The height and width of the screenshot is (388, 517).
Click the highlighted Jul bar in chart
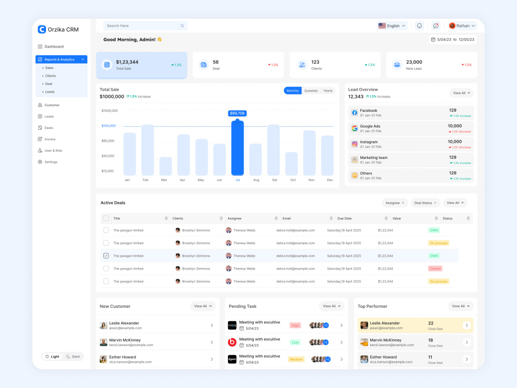[x=237, y=147]
